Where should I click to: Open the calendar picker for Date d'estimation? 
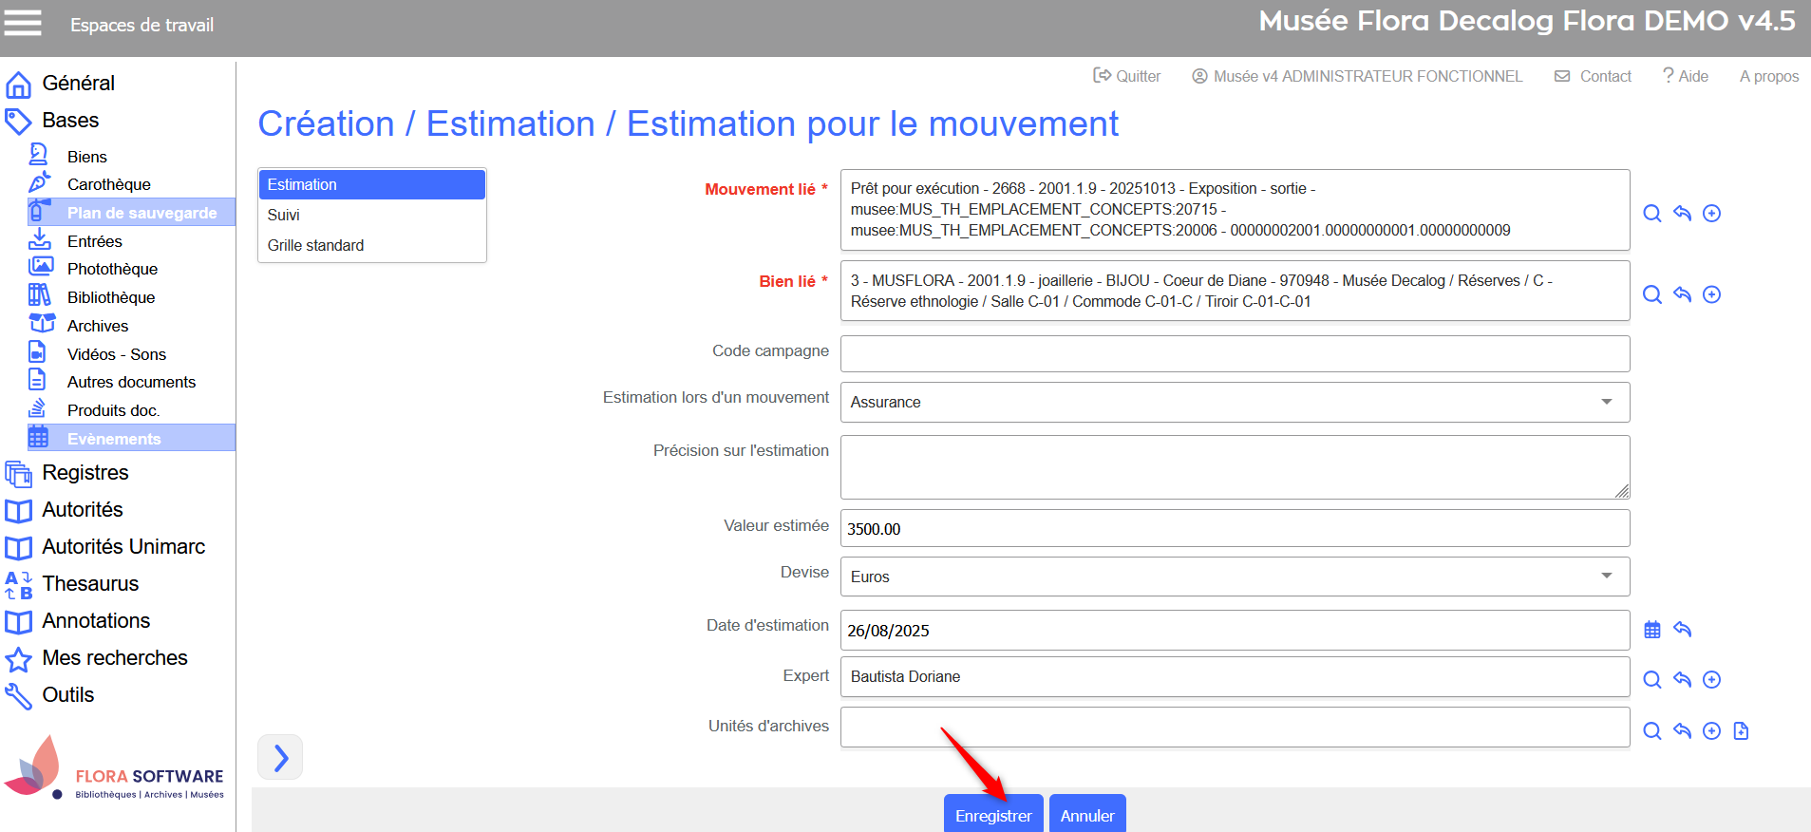(1652, 630)
